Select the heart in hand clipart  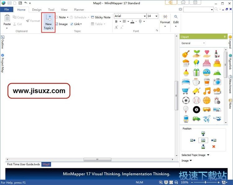click(207, 54)
